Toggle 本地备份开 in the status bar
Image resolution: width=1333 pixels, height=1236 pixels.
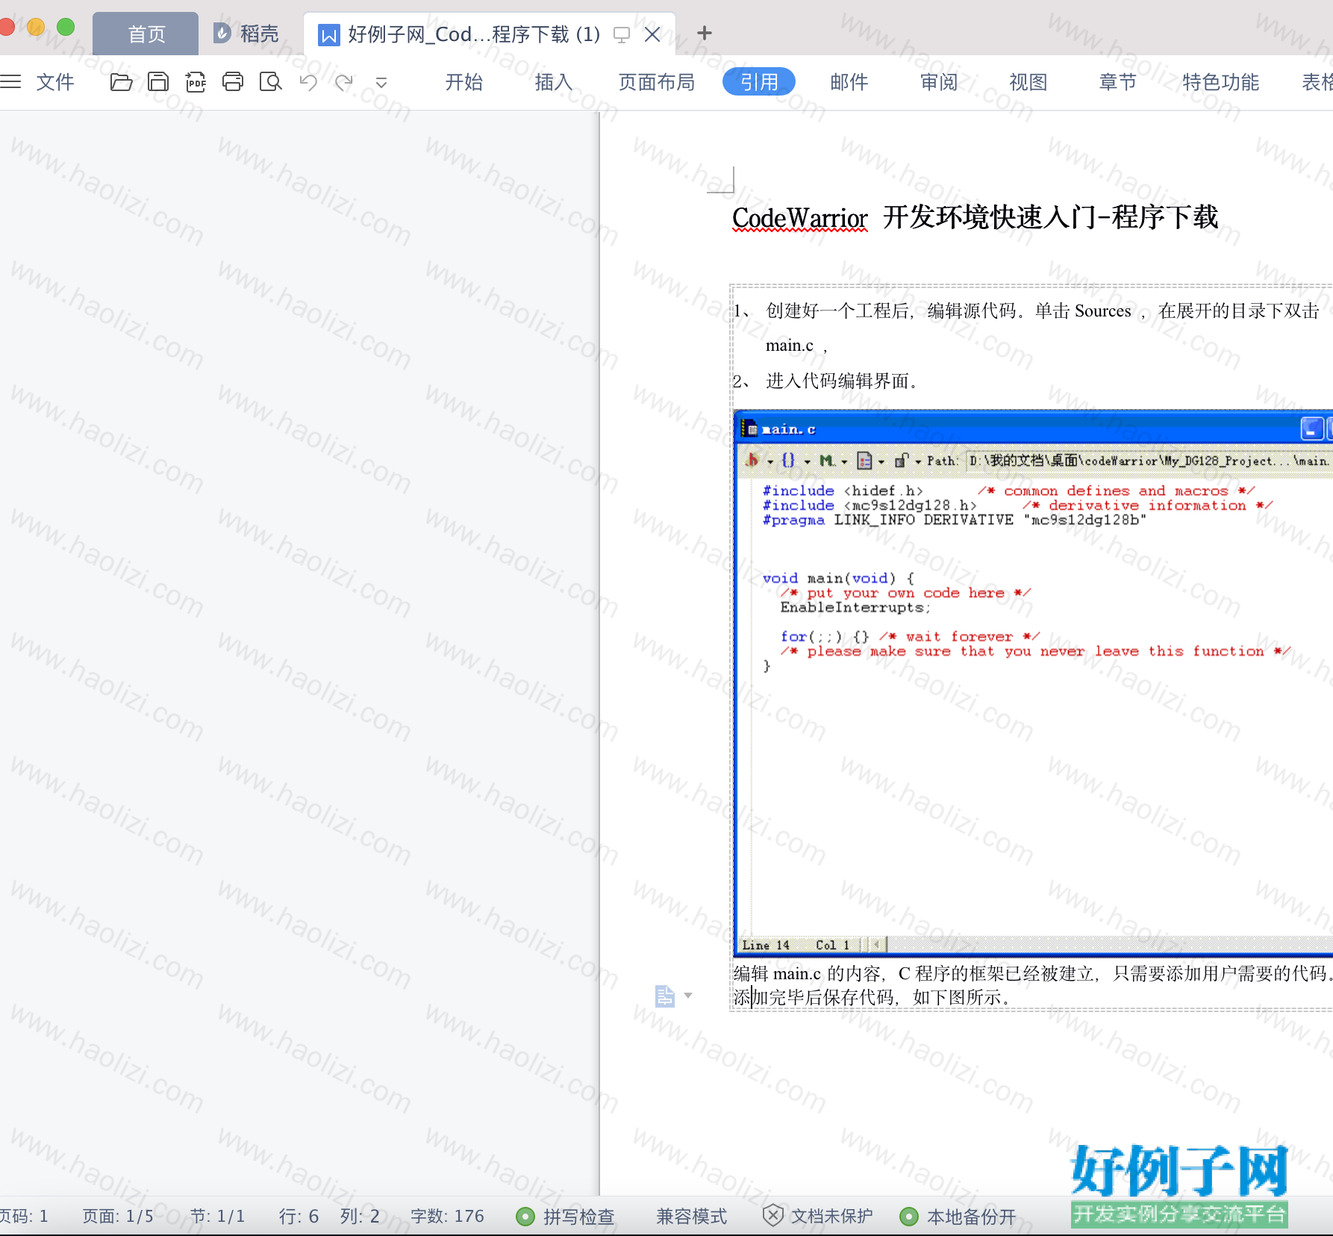(x=958, y=1217)
